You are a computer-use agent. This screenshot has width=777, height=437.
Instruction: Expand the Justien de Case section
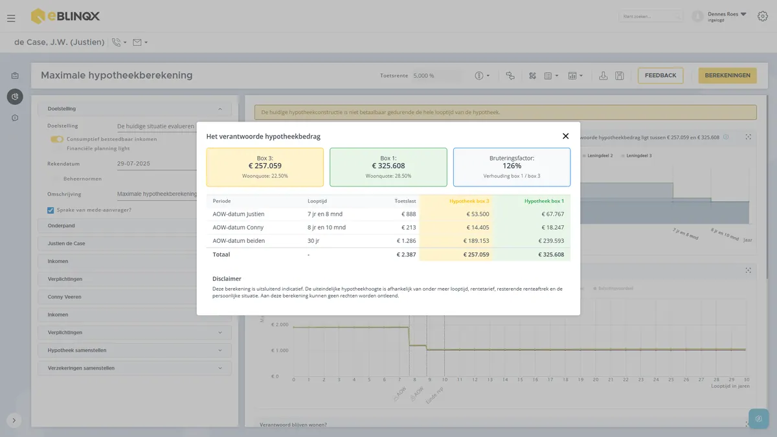pos(135,243)
